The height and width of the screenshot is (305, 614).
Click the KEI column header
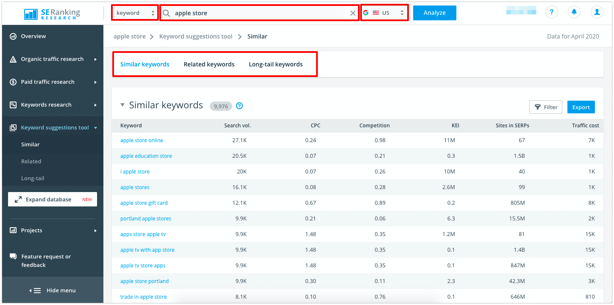(455, 126)
